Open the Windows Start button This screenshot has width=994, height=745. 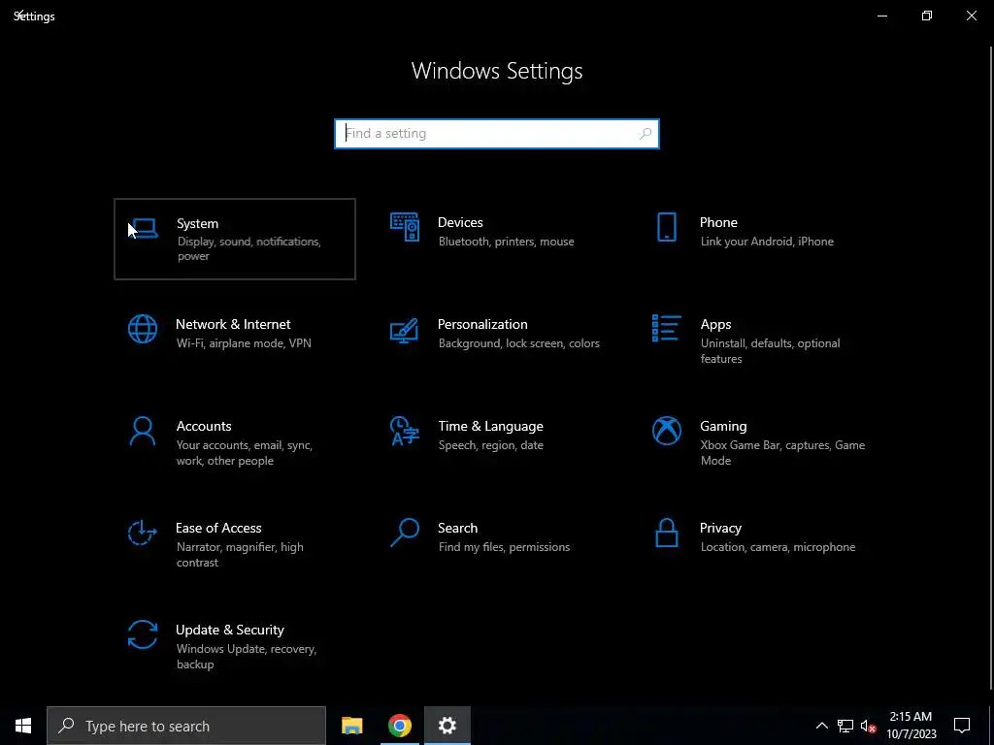pos(23,726)
